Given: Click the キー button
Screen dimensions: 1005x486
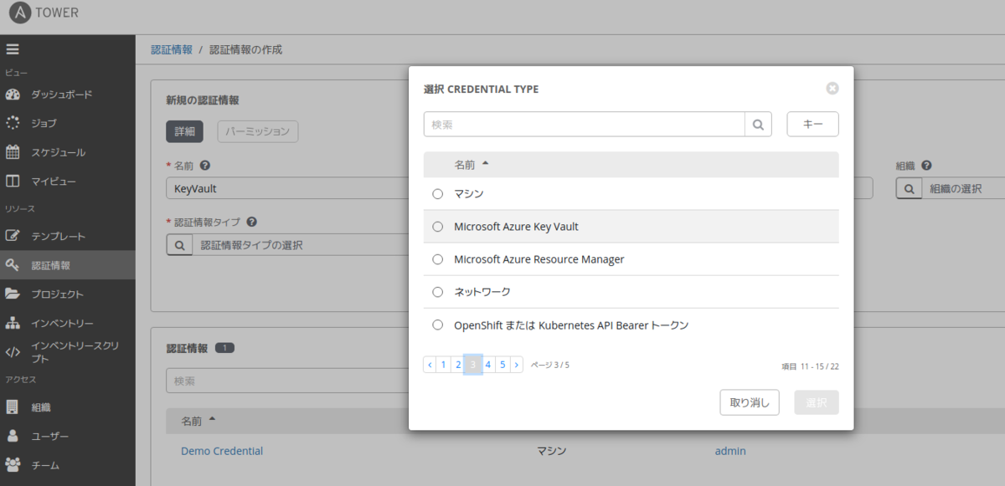Looking at the screenshot, I should [x=812, y=125].
